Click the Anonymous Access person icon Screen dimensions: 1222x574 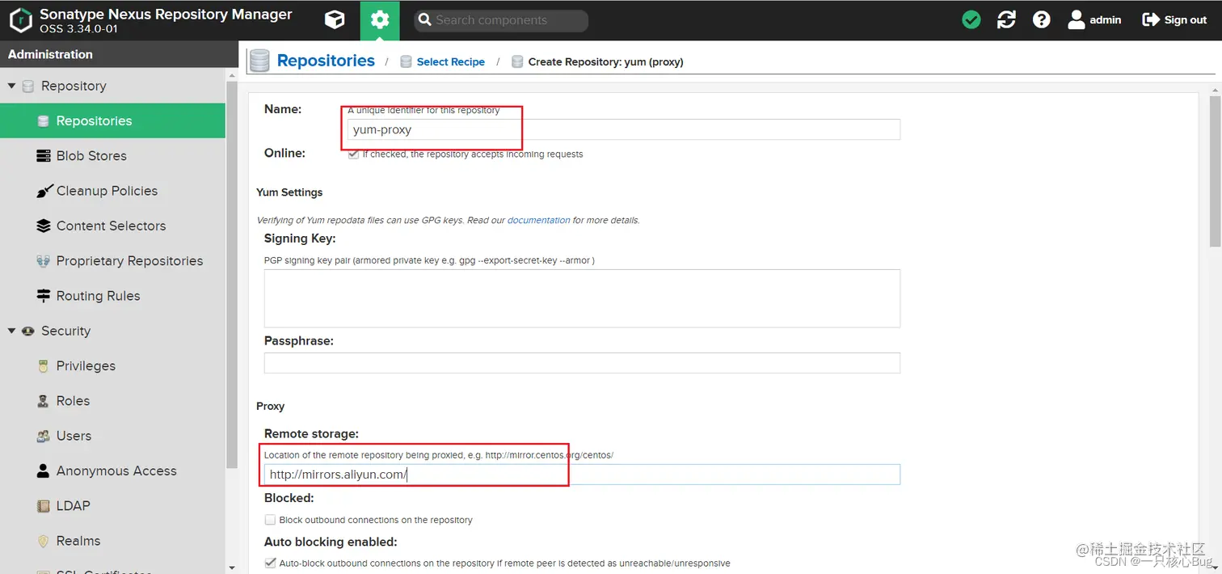click(44, 471)
